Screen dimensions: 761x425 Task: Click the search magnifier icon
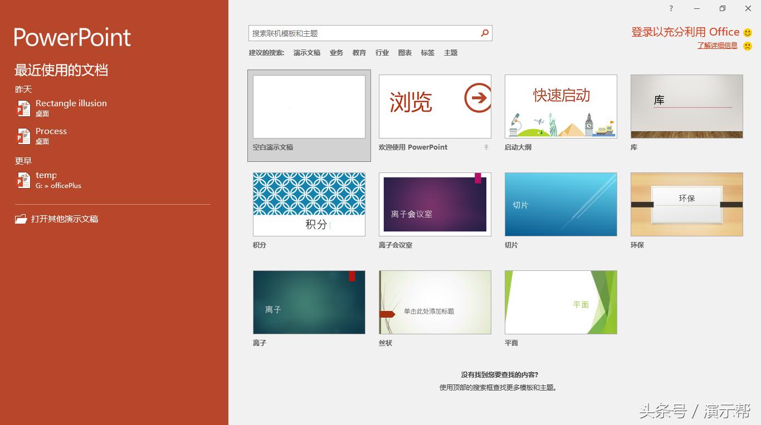coord(484,33)
